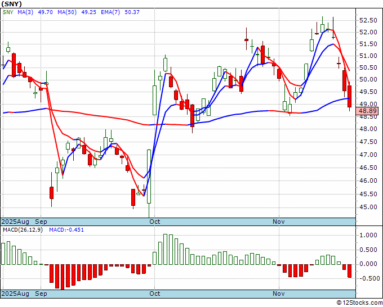The image size is (383, 307).
Task: Click the last red candlestick near 48.89
Action: click(350, 96)
